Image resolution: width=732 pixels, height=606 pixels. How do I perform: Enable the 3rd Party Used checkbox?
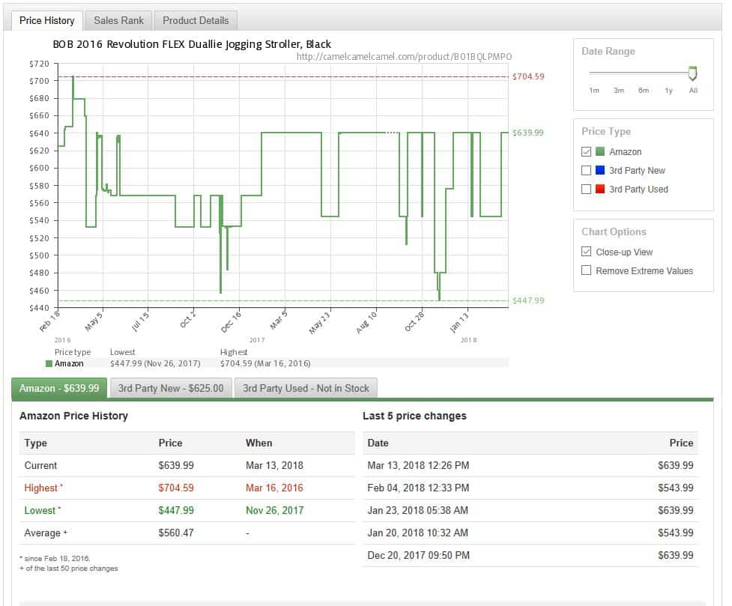pos(587,189)
